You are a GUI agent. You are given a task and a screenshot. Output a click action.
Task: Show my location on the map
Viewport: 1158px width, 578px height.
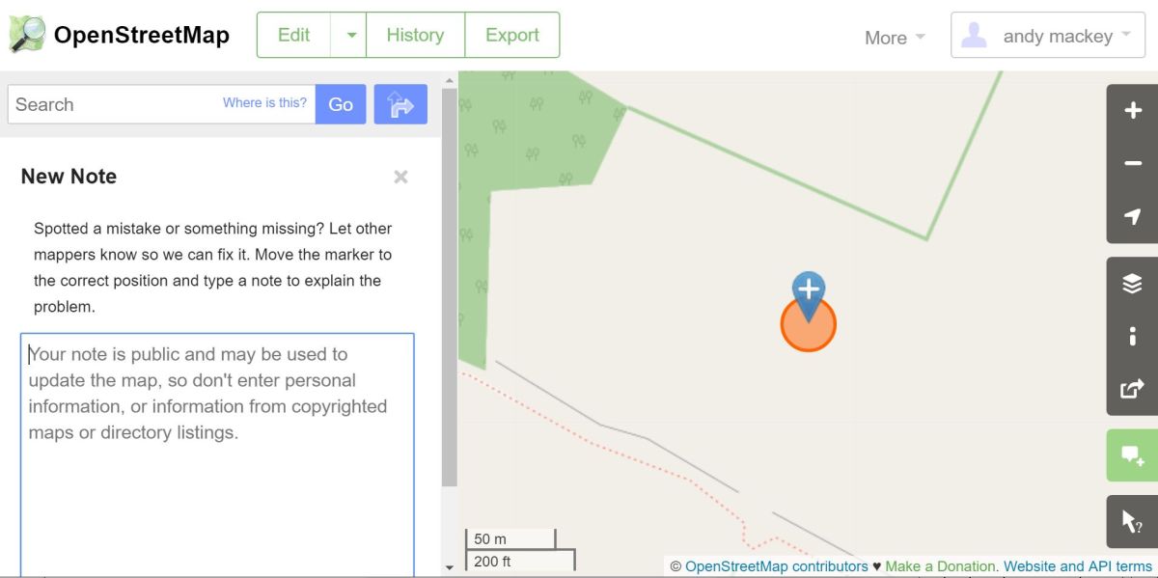(1132, 217)
